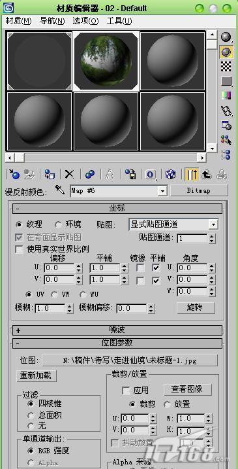Click the sample slots vertical scrollbar down arrow

coord(212,148)
